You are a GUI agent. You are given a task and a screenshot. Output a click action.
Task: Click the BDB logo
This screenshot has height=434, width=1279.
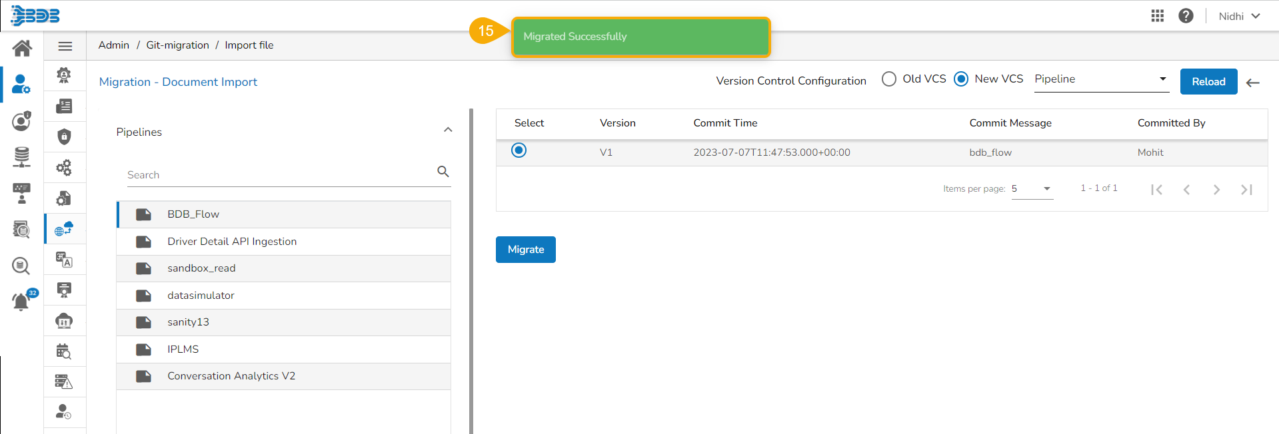(35, 15)
